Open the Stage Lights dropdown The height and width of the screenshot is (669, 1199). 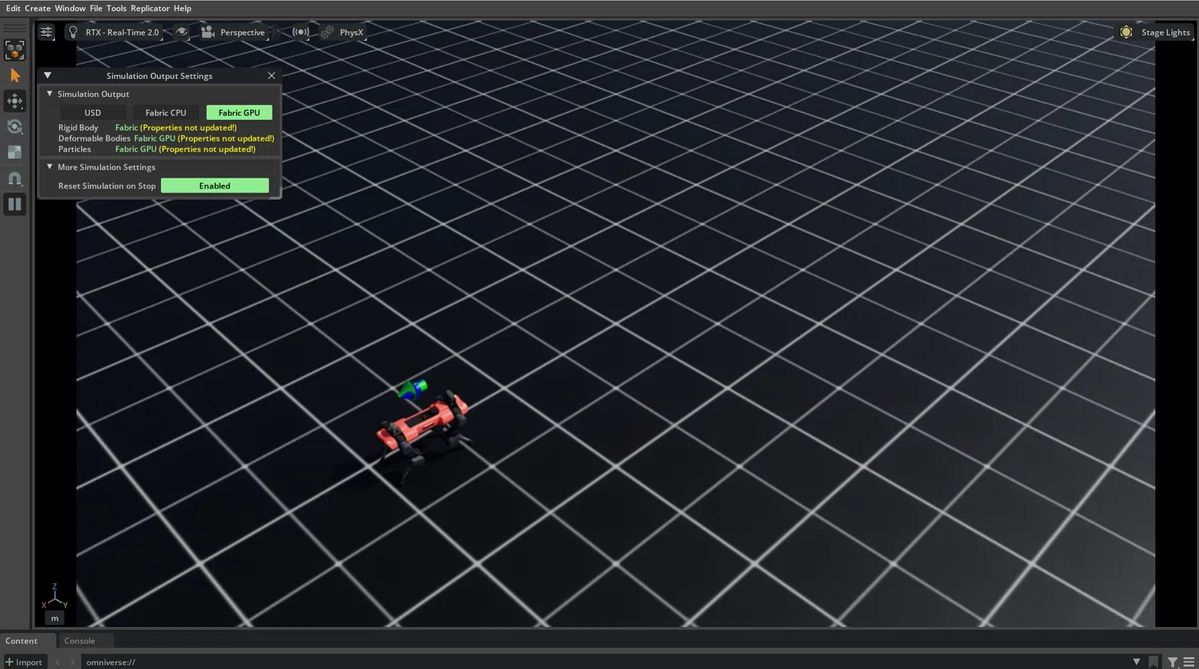point(1166,32)
